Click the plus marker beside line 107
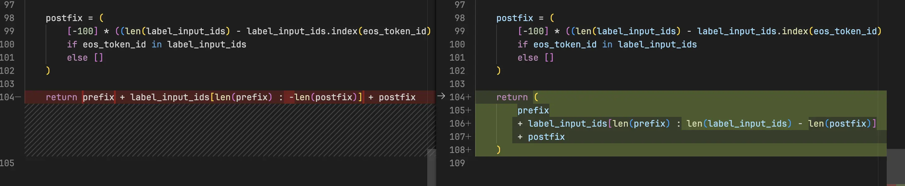The image size is (905, 186). tap(468, 137)
